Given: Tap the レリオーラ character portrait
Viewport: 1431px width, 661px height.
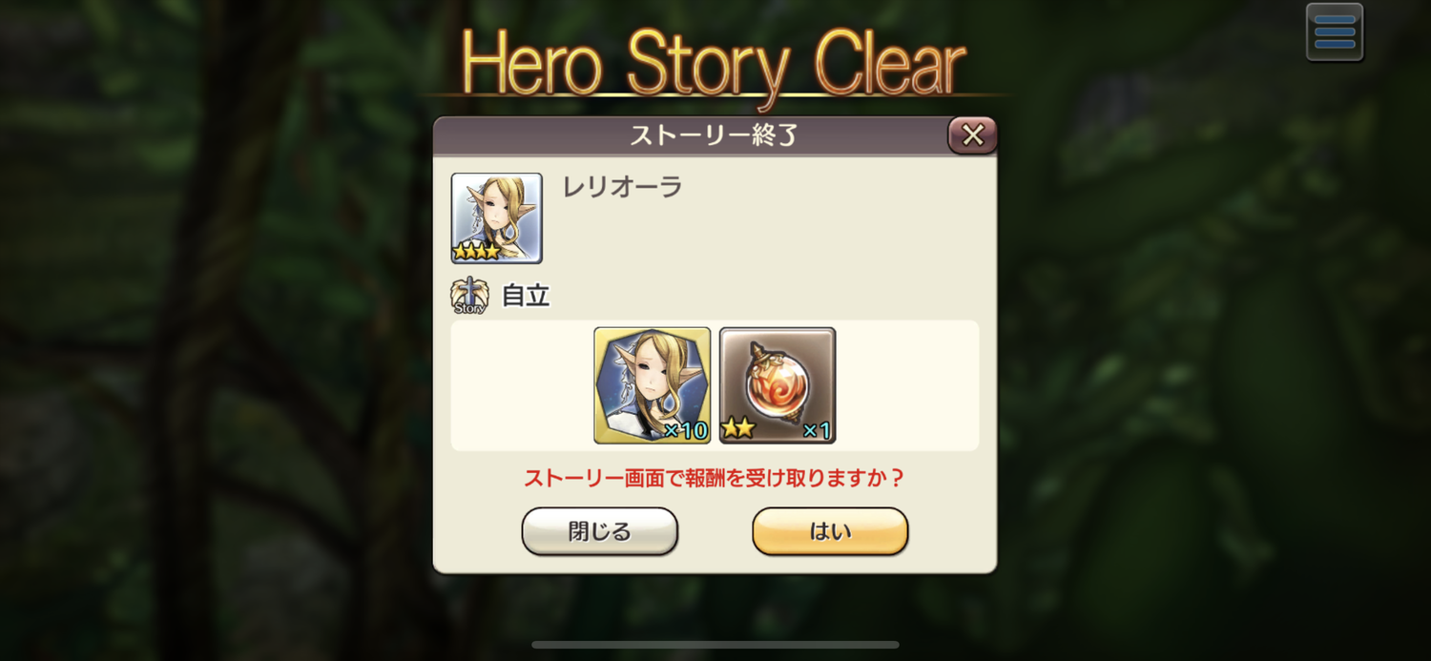Looking at the screenshot, I should [496, 217].
